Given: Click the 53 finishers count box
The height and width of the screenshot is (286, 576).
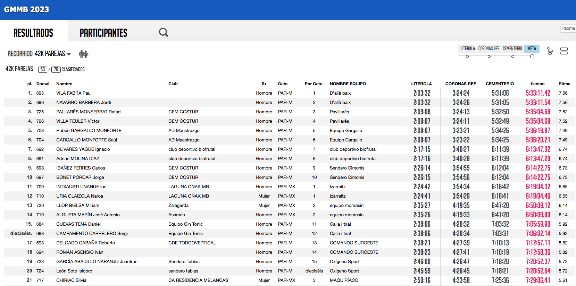Looking at the screenshot, I should click(42, 69).
